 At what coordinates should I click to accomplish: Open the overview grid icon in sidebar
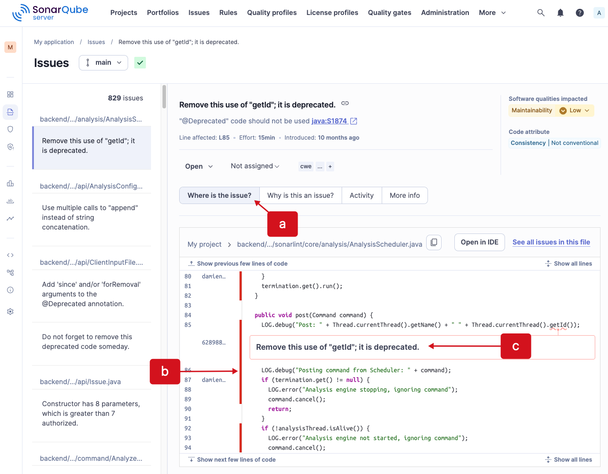[x=10, y=94]
